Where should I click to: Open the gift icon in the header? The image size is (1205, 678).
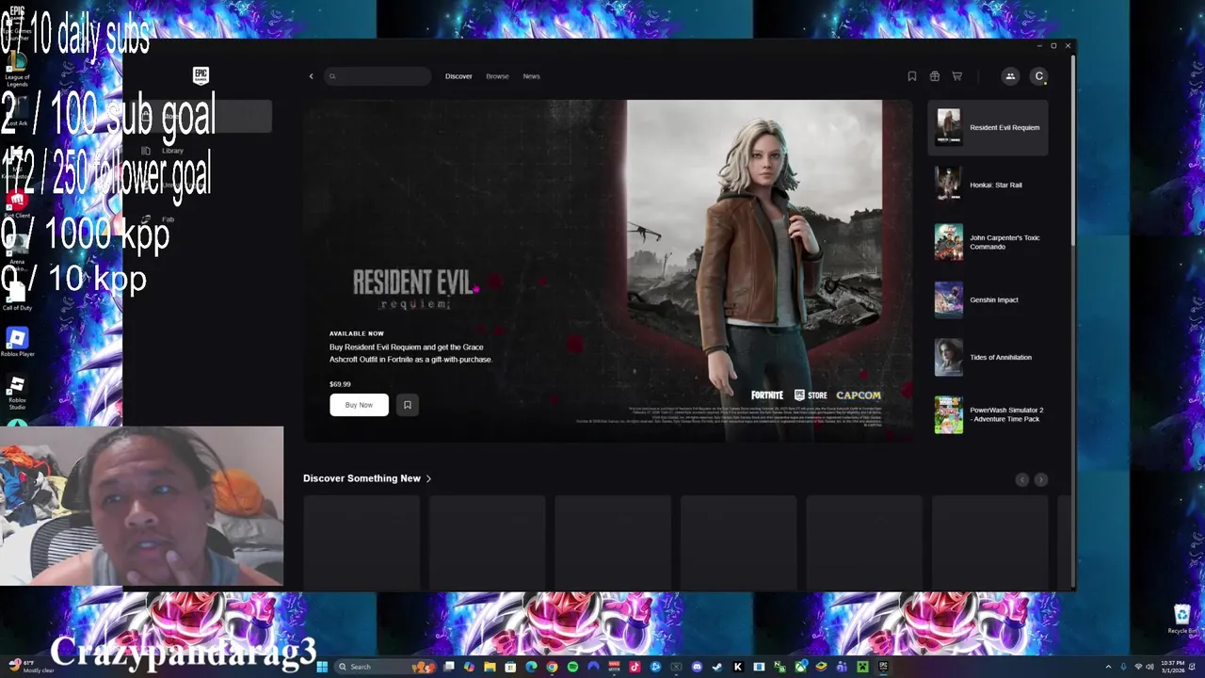pos(934,76)
